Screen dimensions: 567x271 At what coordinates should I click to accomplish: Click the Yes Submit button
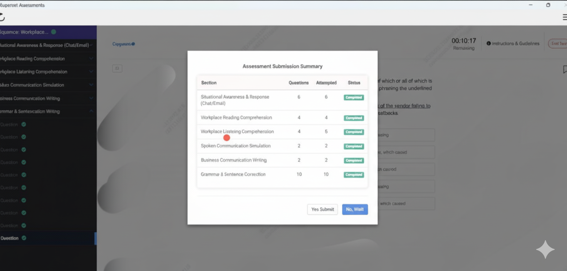pyautogui.click(x=322, y=209)
